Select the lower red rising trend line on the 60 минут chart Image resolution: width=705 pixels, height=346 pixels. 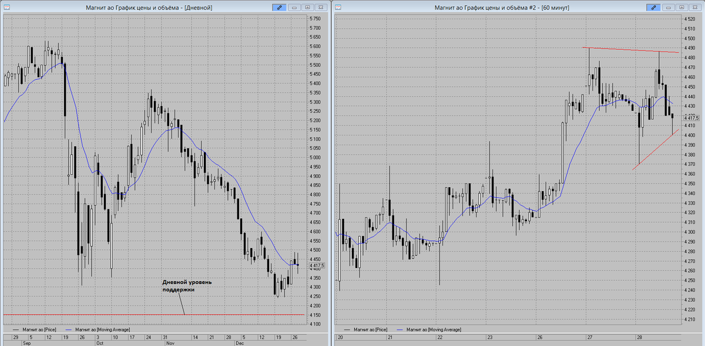pyautogui.click(x=655, y=150)
